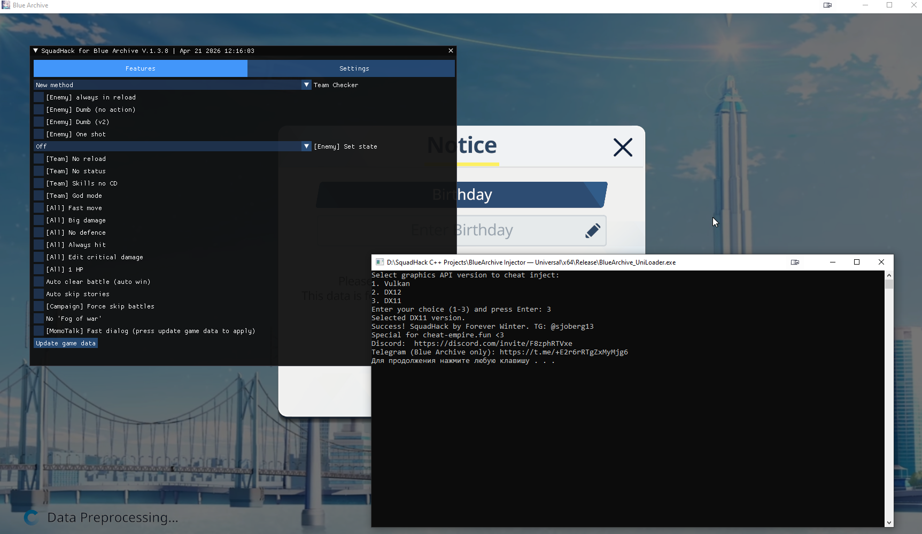
Task: Maximize the BlueArchive_UniLoader console window
Action: coord(857,262)
